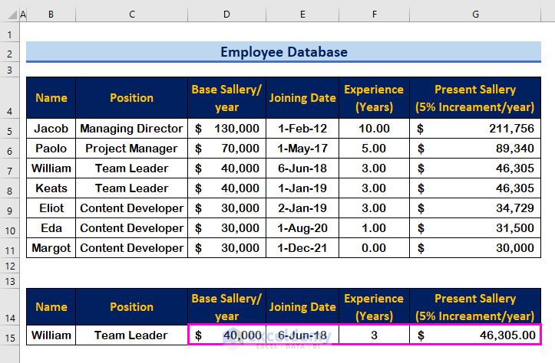Click William in the lookup row

(51, 335)
